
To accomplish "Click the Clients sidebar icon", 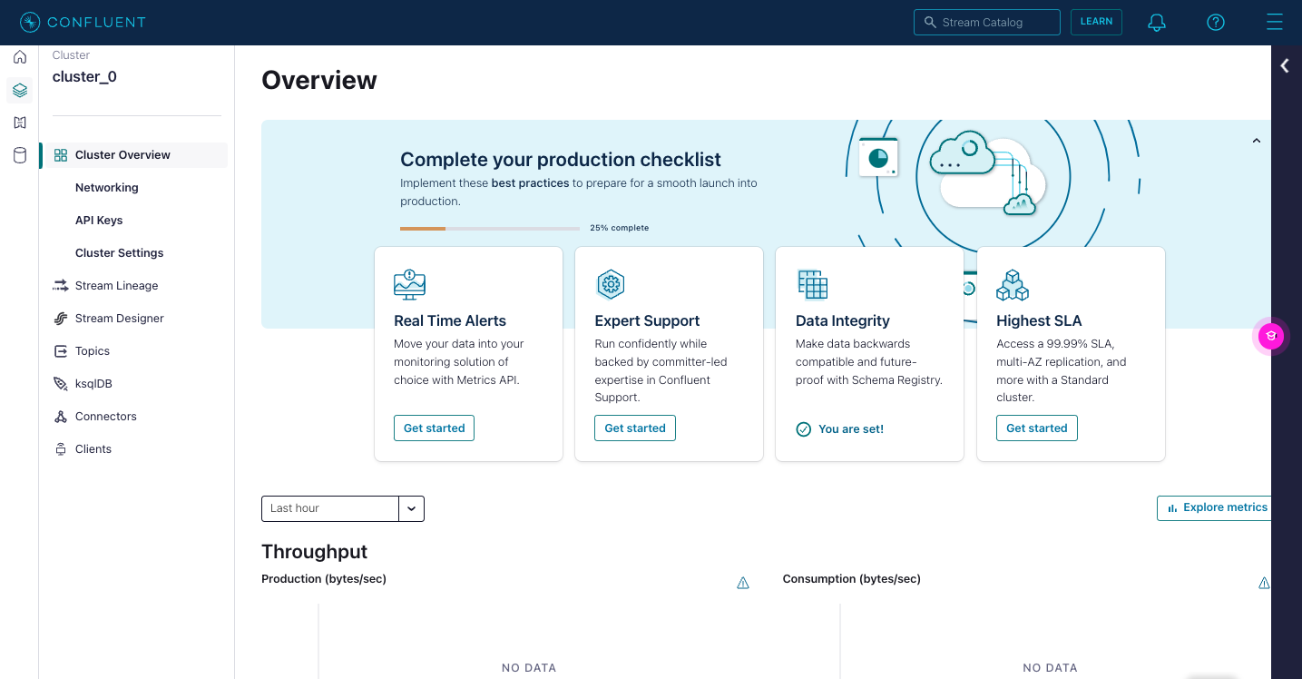I will [x=61, y=449].
